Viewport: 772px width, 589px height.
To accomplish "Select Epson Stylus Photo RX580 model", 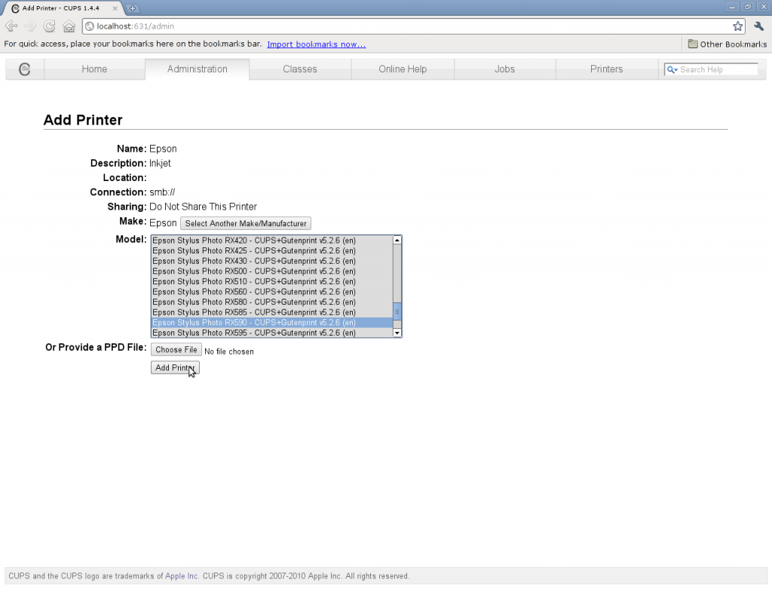I will (x=272, y=302).
